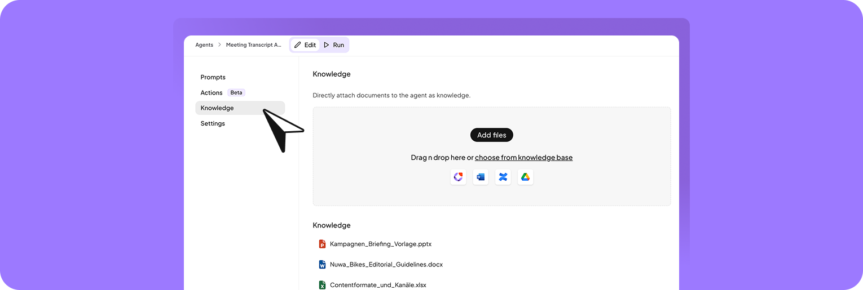Select file Contentformate_und_Kanäle.xlsx
Image resolution: width=863 pixels, height=290 pixels.
click(x=378, y=285)
